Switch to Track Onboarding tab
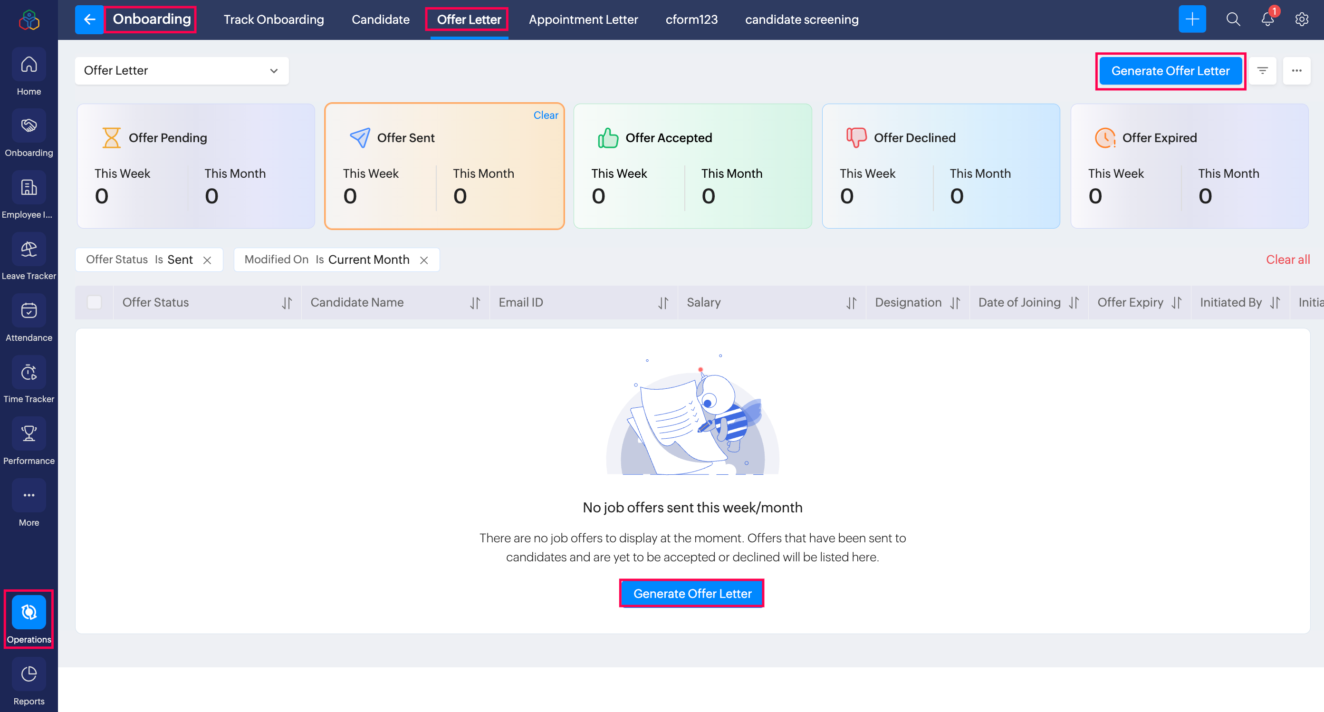 pyautogui.click(x=273, y=19)
